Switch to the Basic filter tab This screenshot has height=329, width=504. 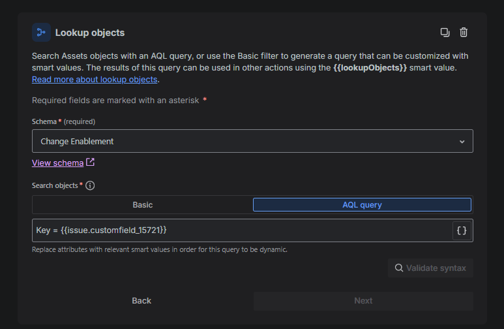143,205
